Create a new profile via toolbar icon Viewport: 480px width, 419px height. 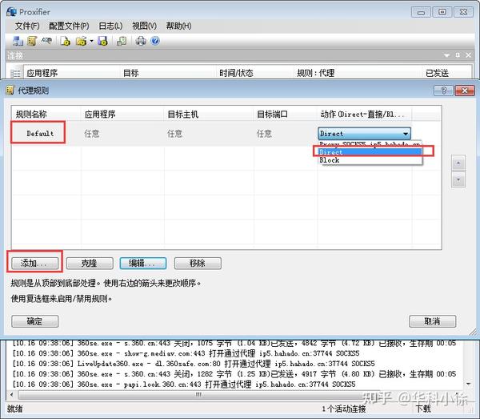point(66,41)
